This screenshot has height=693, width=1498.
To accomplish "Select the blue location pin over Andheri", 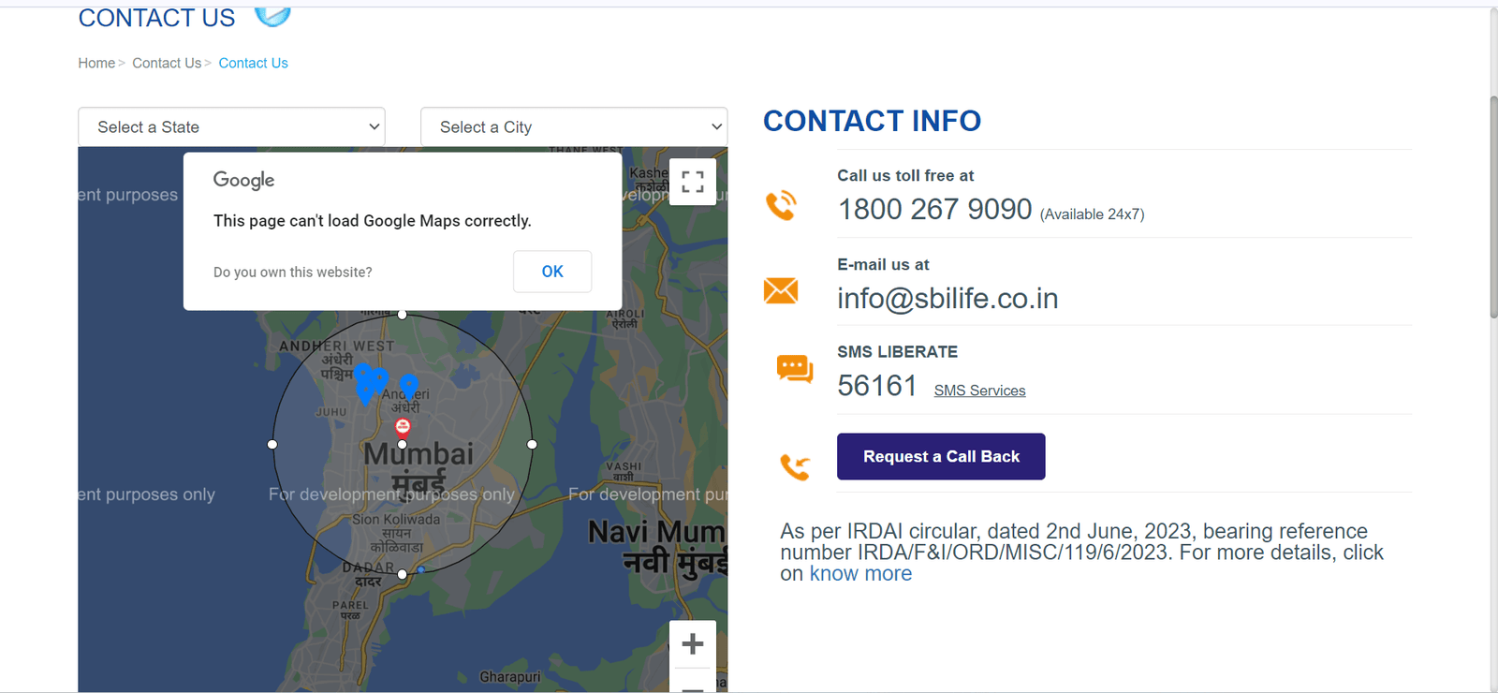I will click(x=409, y=387).
